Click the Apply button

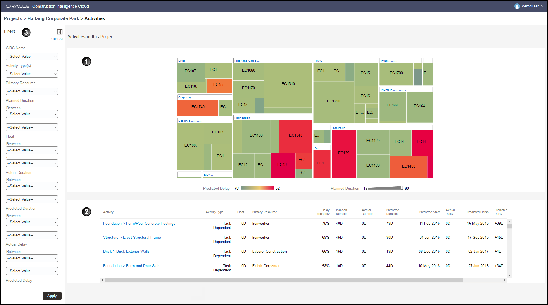(x=52, y=296)
